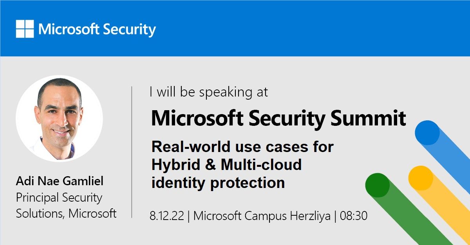This screenshot has height=245, width=470.
Task: Click the Principal Security title line
Action: 59,198
